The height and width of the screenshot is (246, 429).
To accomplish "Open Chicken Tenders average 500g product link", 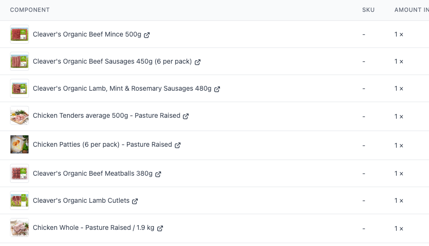I will pyautogui.click(x=106, y=115).
